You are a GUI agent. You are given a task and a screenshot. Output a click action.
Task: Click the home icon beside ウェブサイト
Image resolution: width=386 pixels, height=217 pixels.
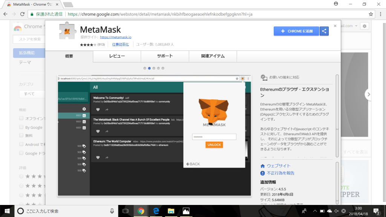pos(263,166)
